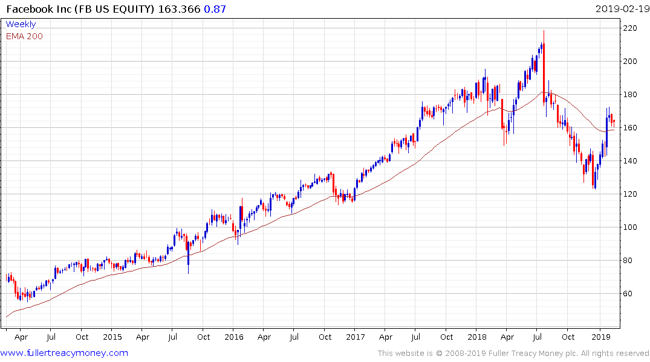Open the www.fullertreacymoney.com link
650x362 pixels.
pyautogui.click(x=64, y=353)
